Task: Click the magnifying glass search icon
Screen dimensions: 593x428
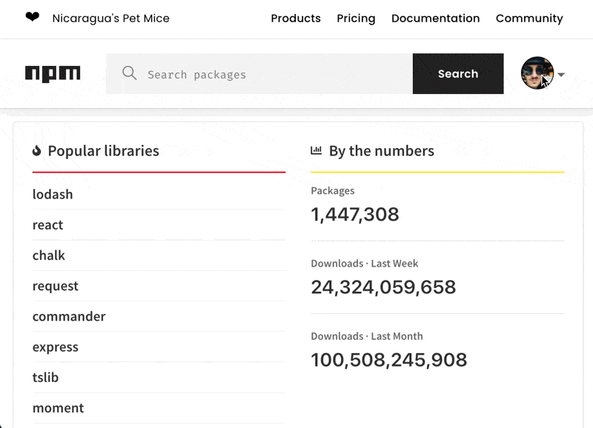Action: pyautogui.click(x=130, y=73)
